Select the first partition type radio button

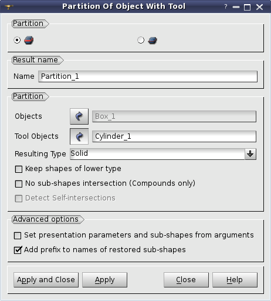pyautogui.click(x=17, y=40)
